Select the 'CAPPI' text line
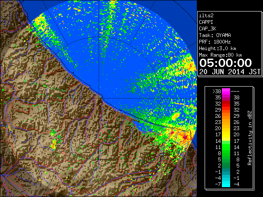This screenshot has width=263, height=197. [x=206, y=22]
